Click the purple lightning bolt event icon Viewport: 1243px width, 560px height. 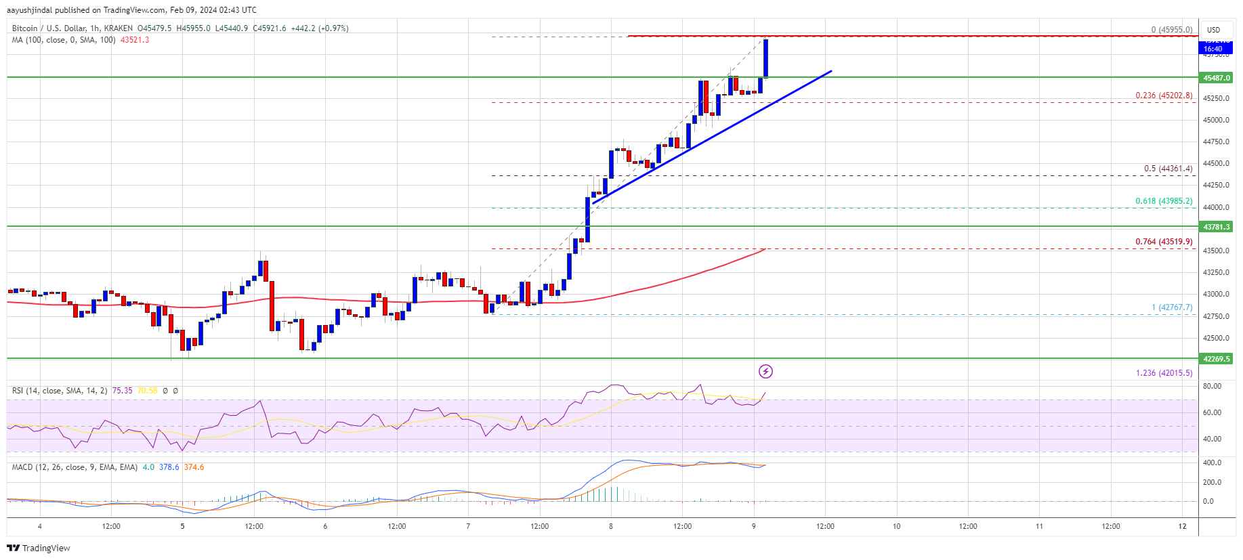765,371
